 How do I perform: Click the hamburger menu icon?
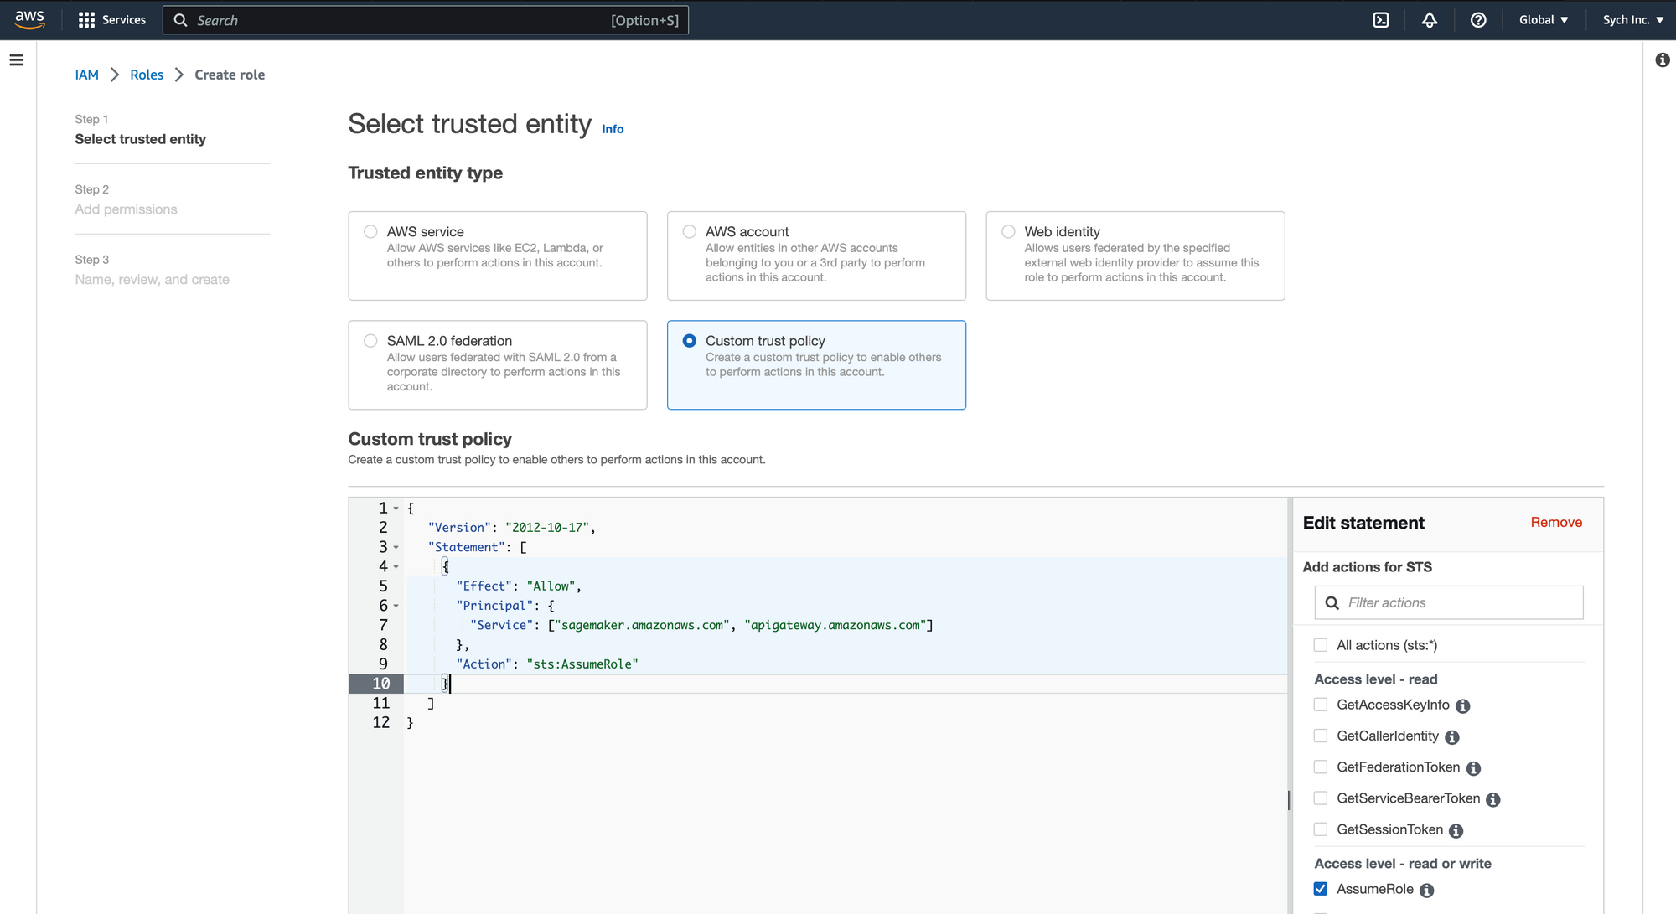point(17,61)
